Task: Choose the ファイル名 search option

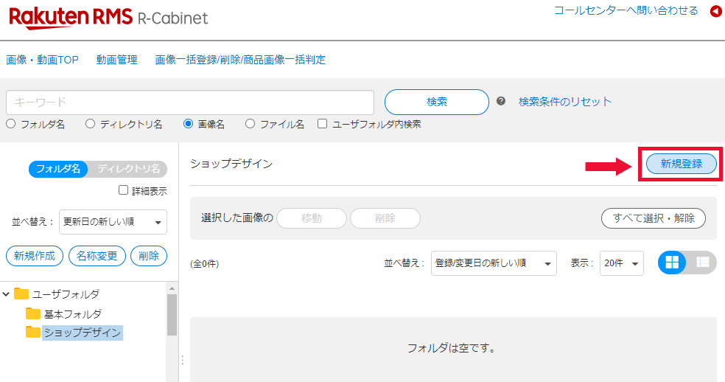Action: pyautogui.click(x=251, y=125)
